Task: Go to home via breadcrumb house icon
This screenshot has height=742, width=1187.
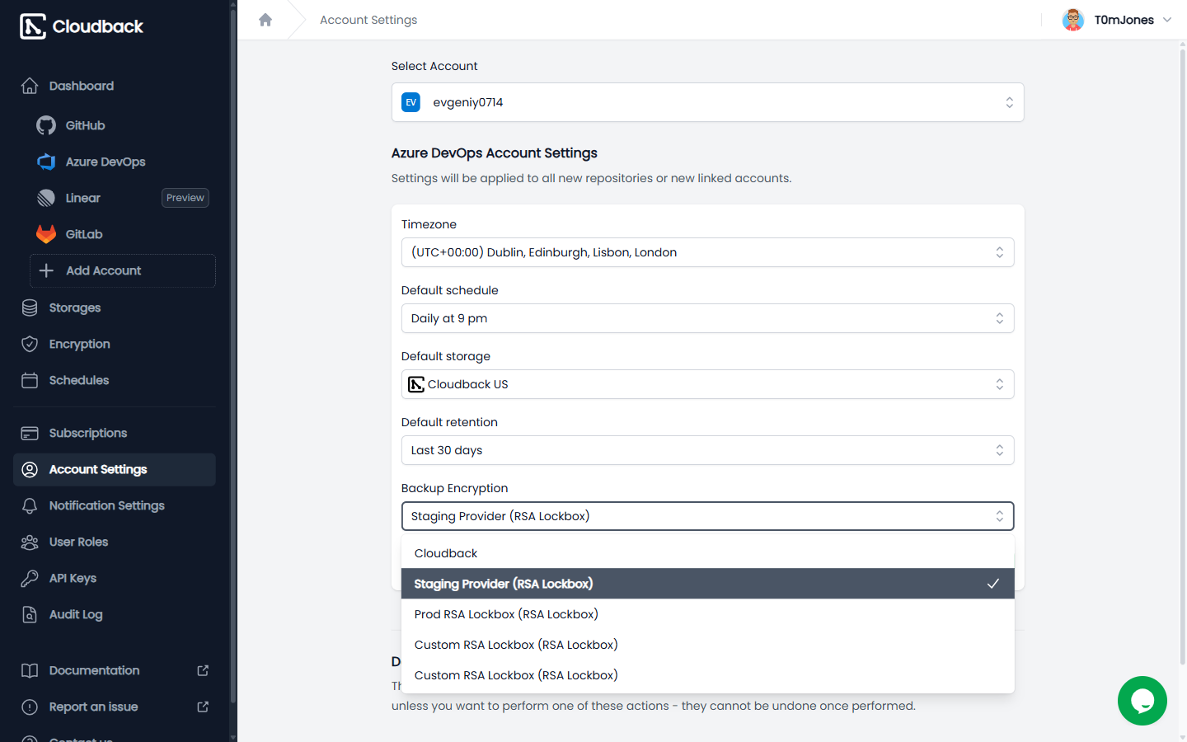Action: (265, 20)
